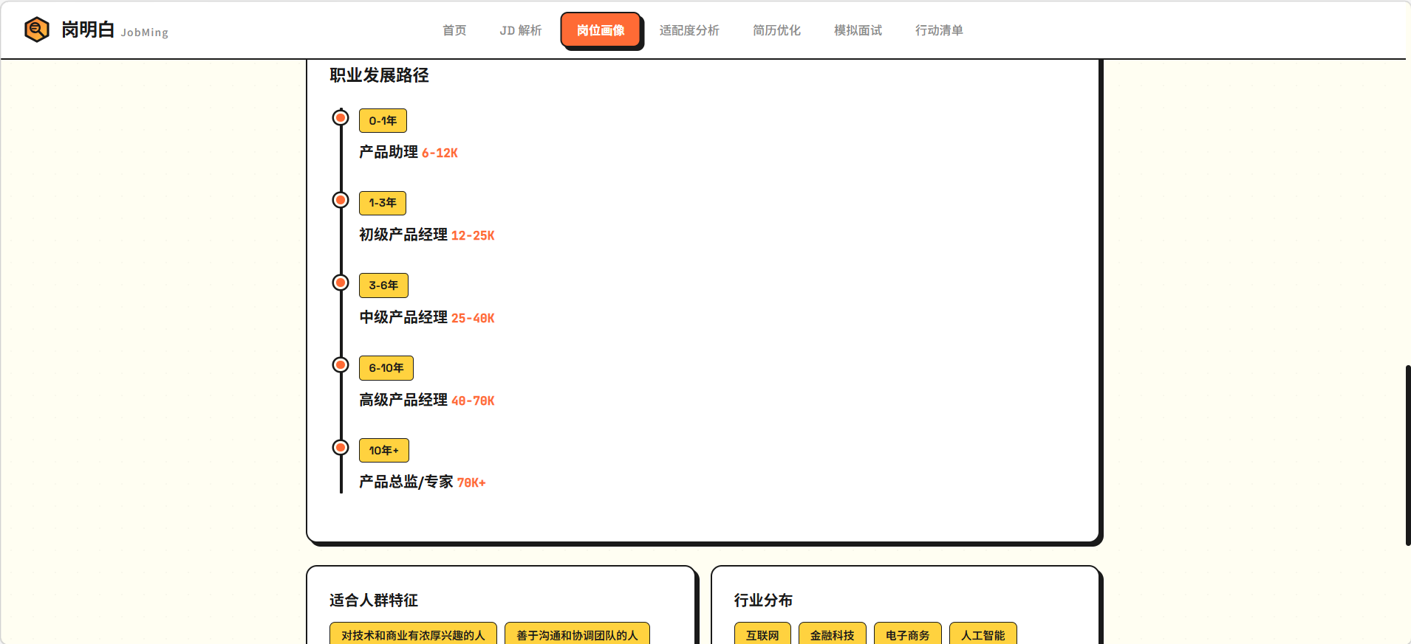Select the 岗位画像 tab
The height and width of the screenshot is (644, 1411).
600,30
